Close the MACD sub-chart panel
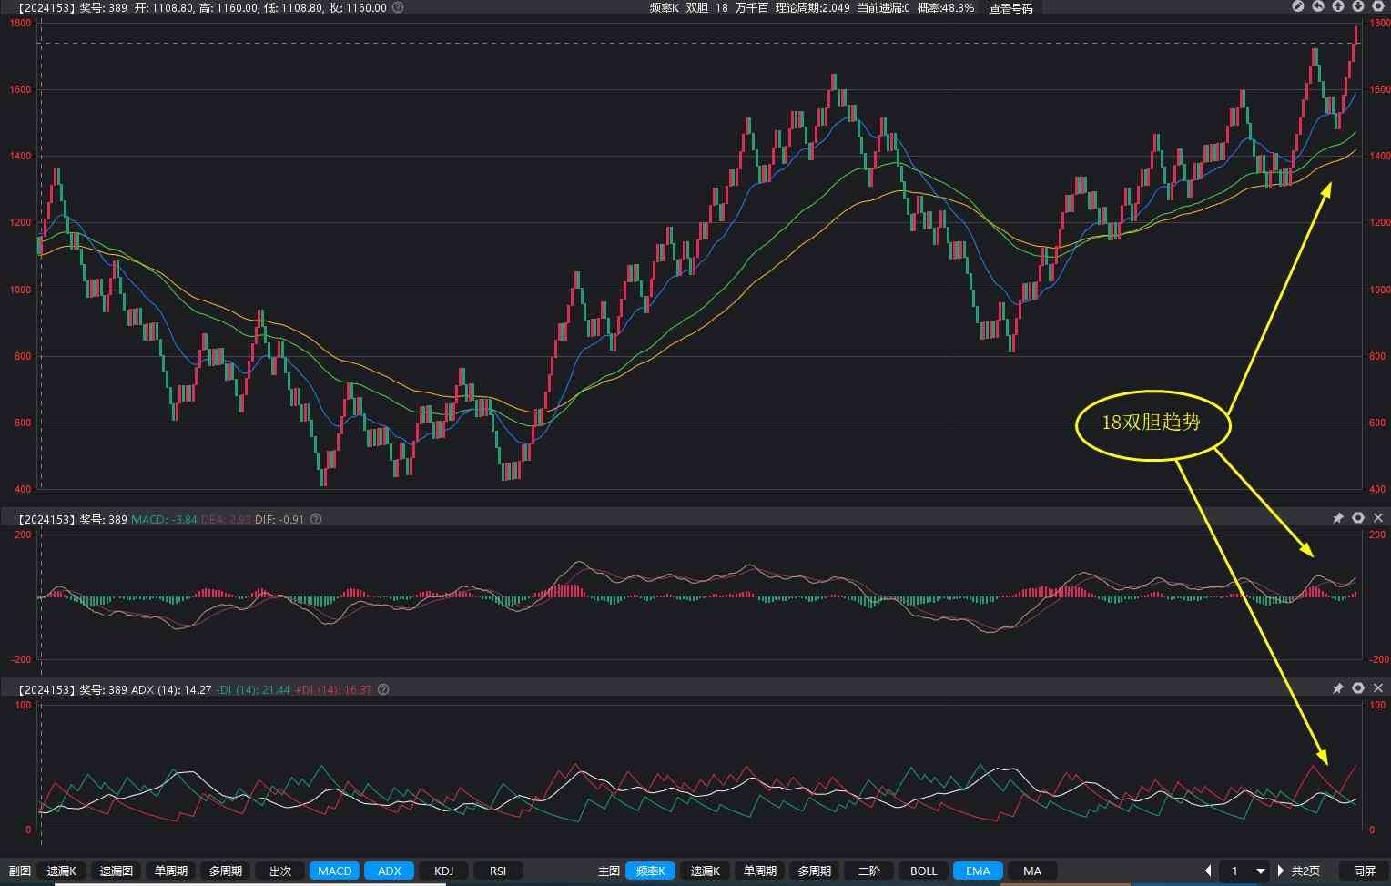The width and height of the screenshot is (1391, 886). 1378,518
